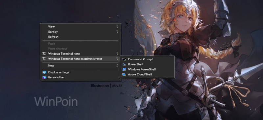Click terminal icon beside 'here as administrator'

point(44,59)
